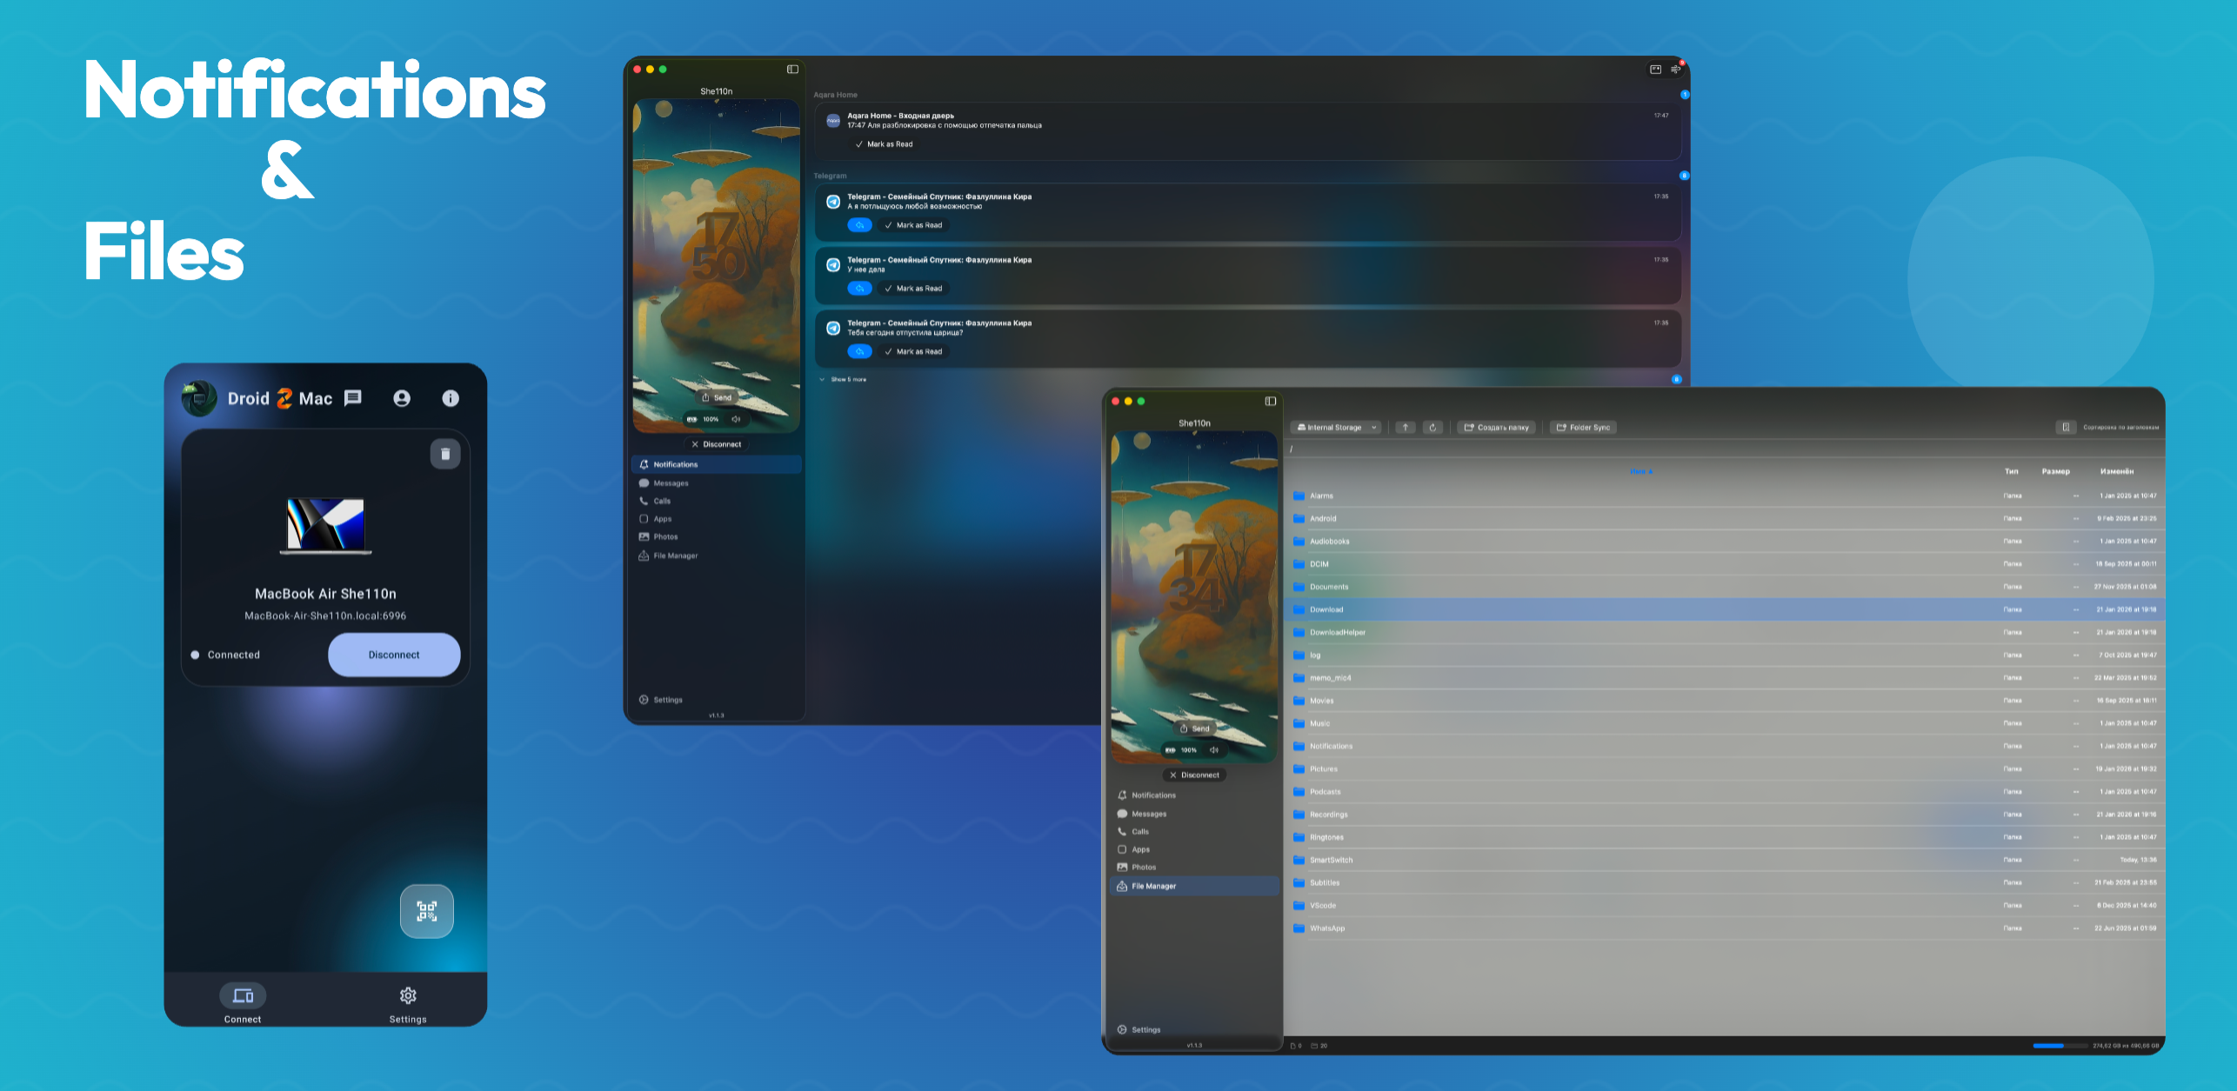Select Apps in the file manager window sidebar
This screenshot has height=1091, width=2237.
1194,850
